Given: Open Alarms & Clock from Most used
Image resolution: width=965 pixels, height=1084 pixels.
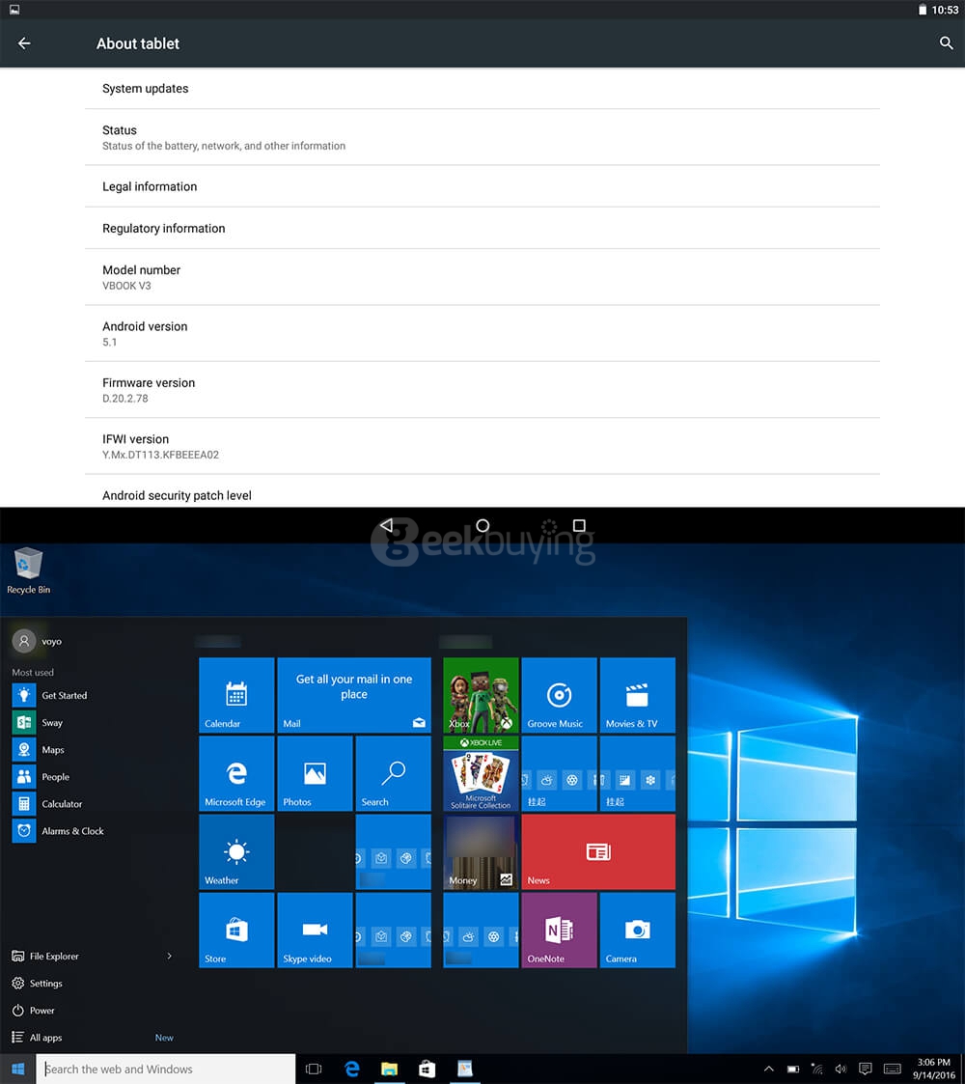Looking at the screenshot, I should 58,830.
